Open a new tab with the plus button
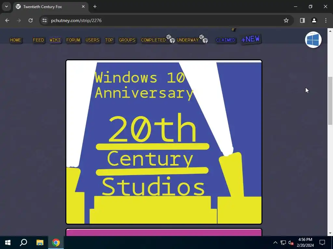The height and width of the screenshot is (249, 333). pyautogui.click(x=95, y=6)
